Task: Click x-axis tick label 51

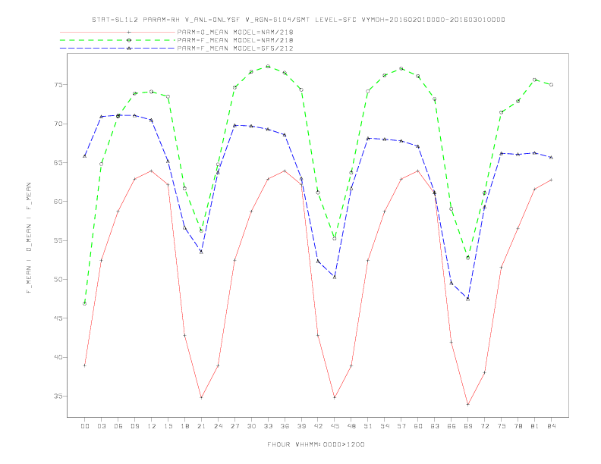Action: coord(368,426)
